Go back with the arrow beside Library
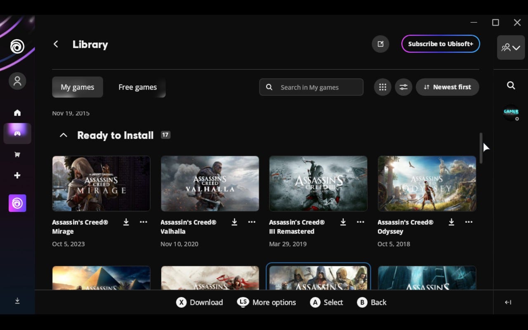The height and width of the screenshot is (330, 528). click(x=56, y=44)
